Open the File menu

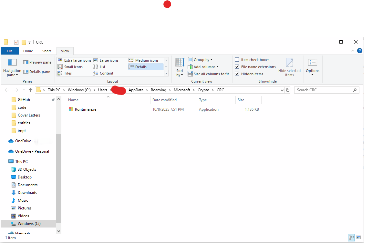coord(10,51)
